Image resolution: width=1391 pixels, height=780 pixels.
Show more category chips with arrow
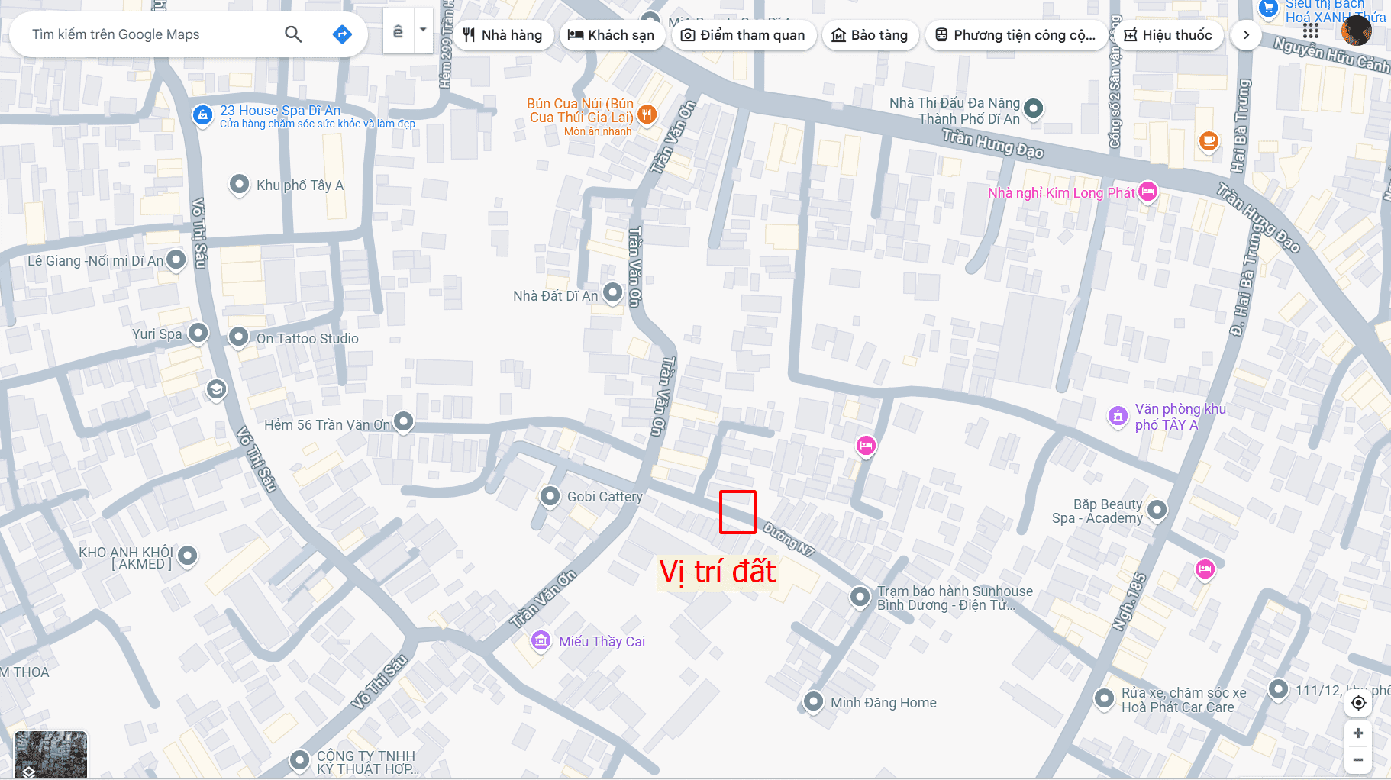coord(1246,35)
